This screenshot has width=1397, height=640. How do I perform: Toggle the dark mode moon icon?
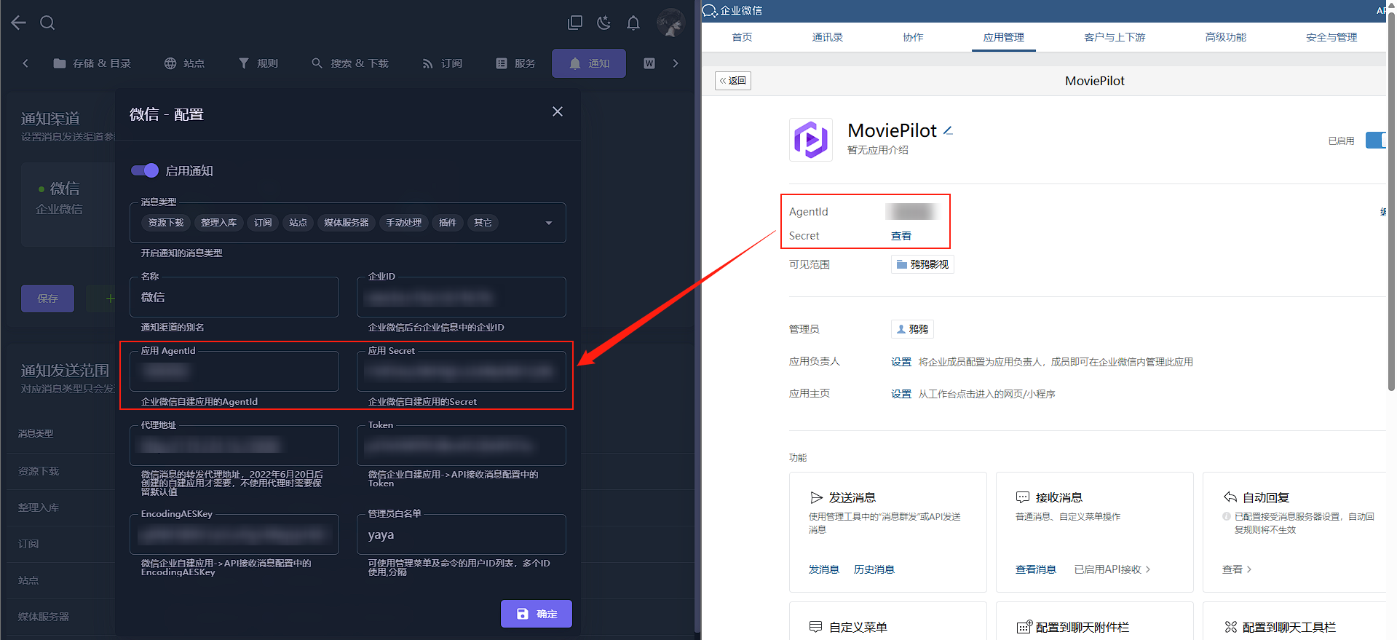[x=603, y=23]
